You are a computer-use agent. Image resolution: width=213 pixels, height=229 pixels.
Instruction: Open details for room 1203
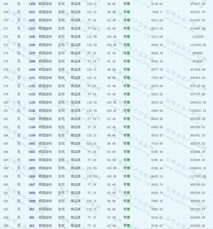pyautogui.click(x=32, y=28)
